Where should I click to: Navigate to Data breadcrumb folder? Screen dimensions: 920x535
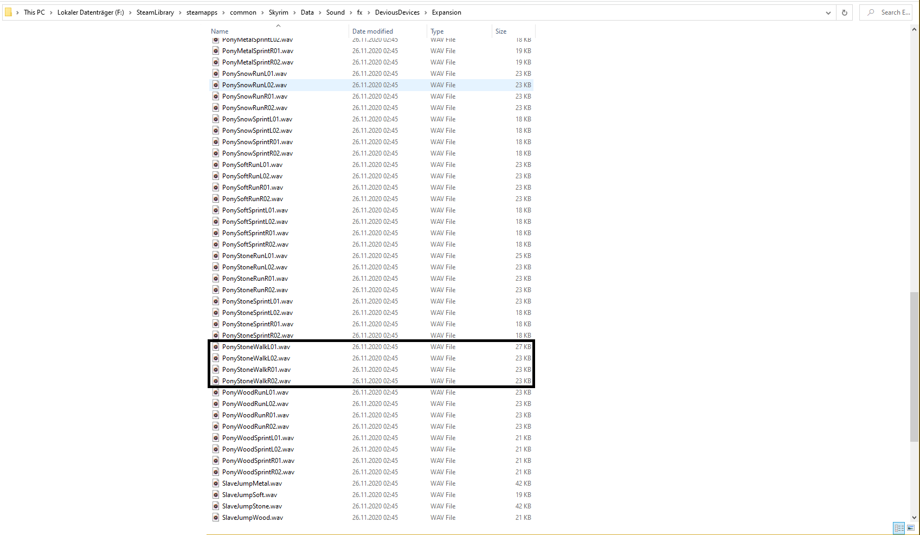coord(307,12)
